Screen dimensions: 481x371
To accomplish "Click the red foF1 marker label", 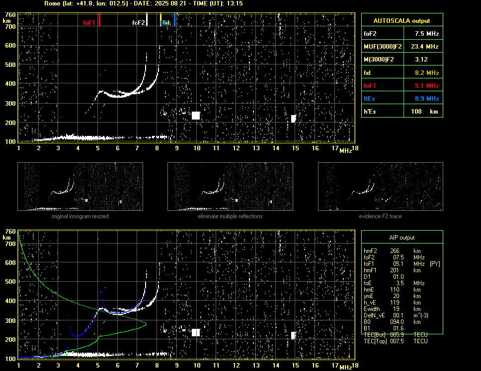I will [89, 23].
